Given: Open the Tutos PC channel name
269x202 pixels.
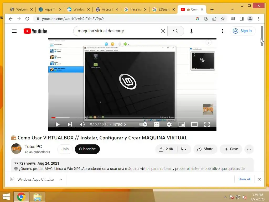Looking at the screenshot, I should pos(33,147).
